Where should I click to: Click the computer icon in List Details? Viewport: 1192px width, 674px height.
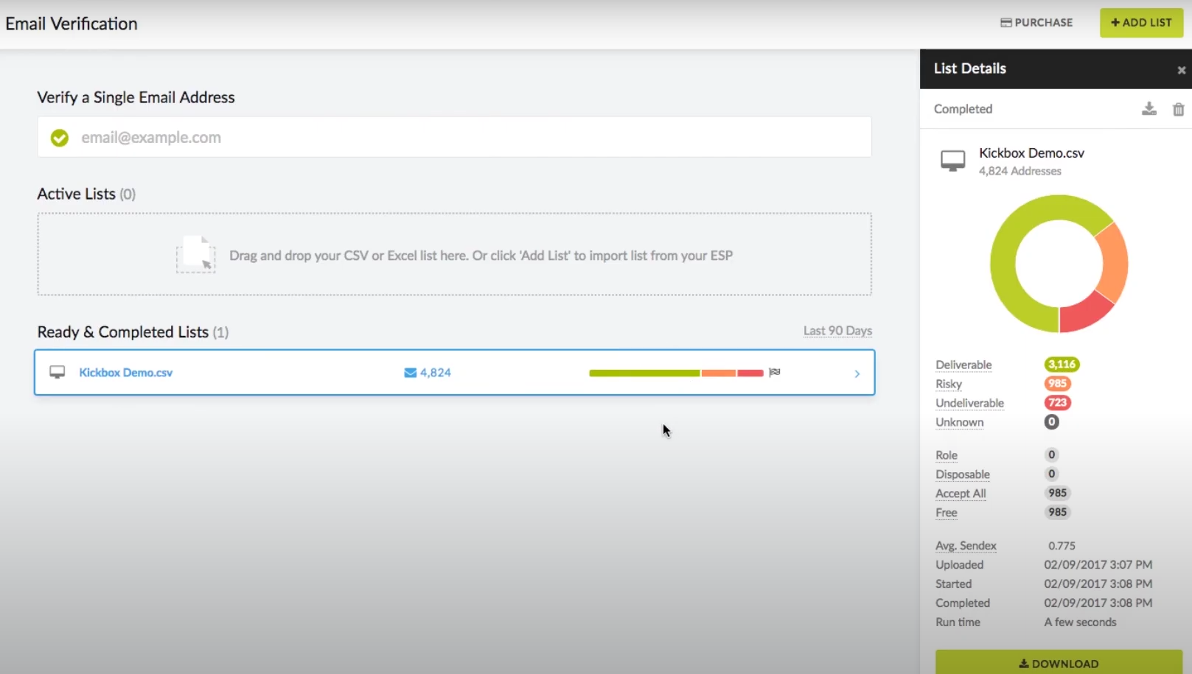[x=952, y=161]
